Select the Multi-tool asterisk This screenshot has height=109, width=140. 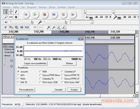(x=16, y=17)
